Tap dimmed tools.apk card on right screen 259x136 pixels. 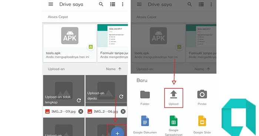tap(158, 43)
